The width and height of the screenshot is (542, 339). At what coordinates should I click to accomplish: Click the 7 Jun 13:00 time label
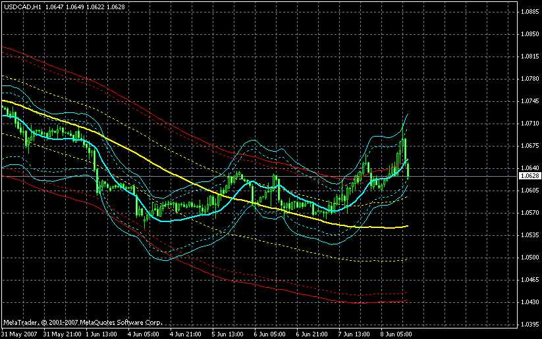click(x=354, y=334)
